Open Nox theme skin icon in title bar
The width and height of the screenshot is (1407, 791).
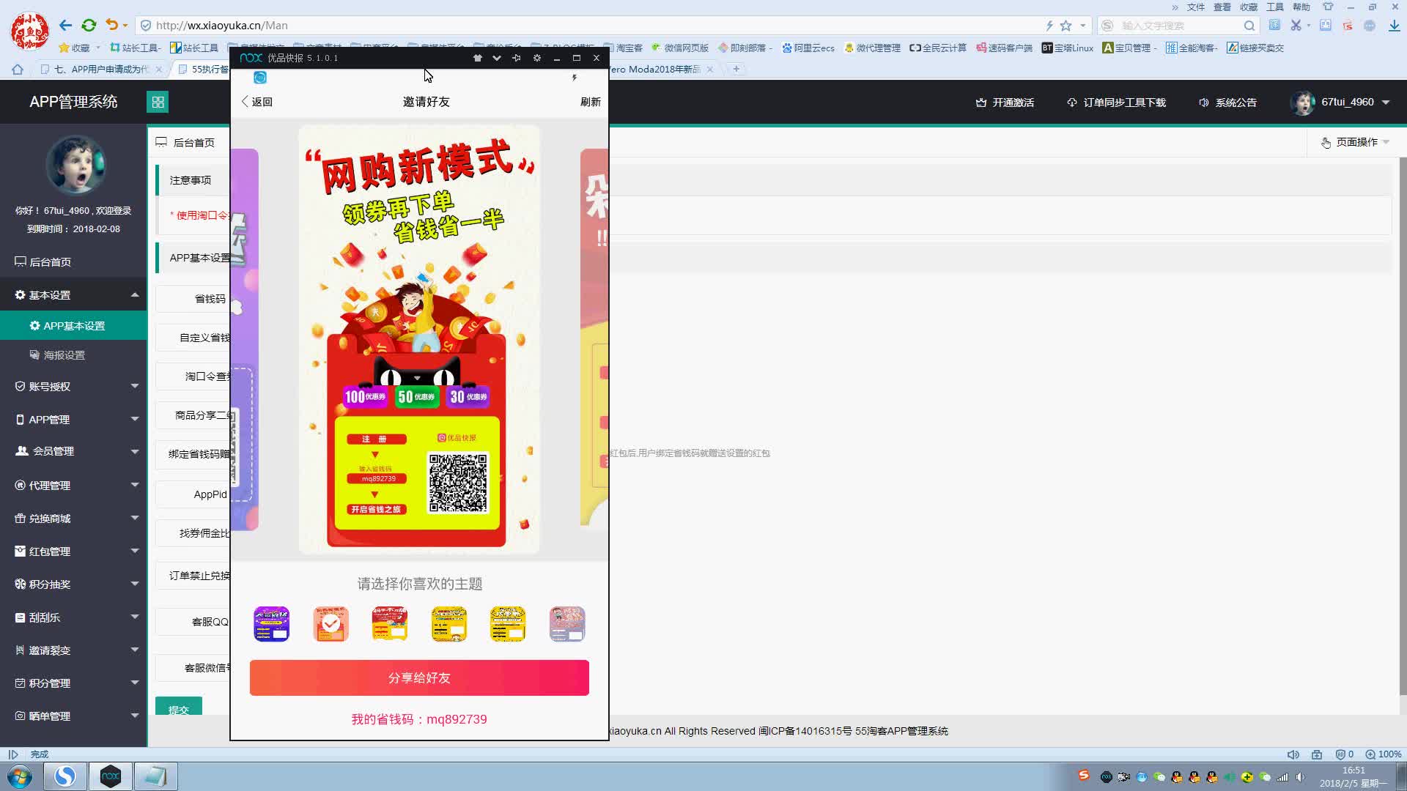478,58
